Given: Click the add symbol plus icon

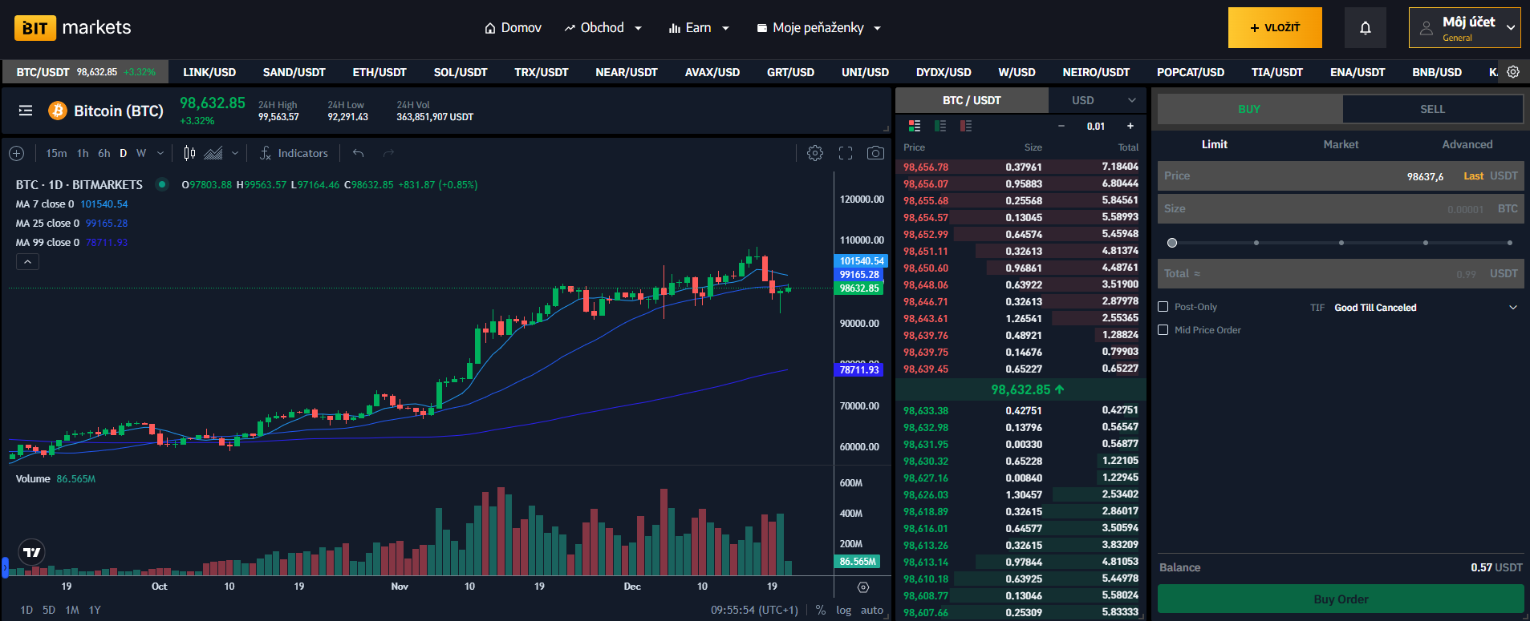Looking at the screenshot, I should point(17,153).
